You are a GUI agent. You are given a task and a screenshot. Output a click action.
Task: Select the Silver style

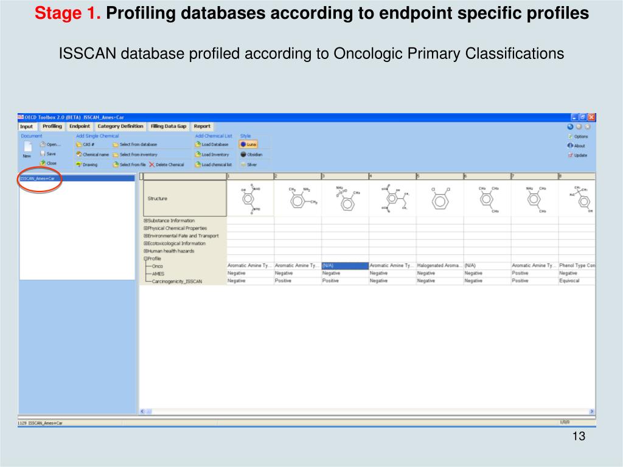(249, 164)
